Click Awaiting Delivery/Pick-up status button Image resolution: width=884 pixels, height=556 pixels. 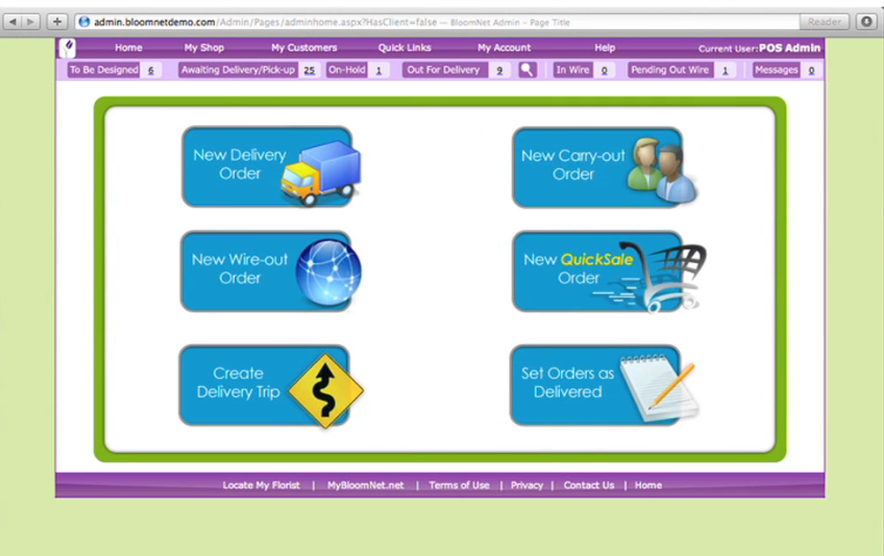coord(238,69)
